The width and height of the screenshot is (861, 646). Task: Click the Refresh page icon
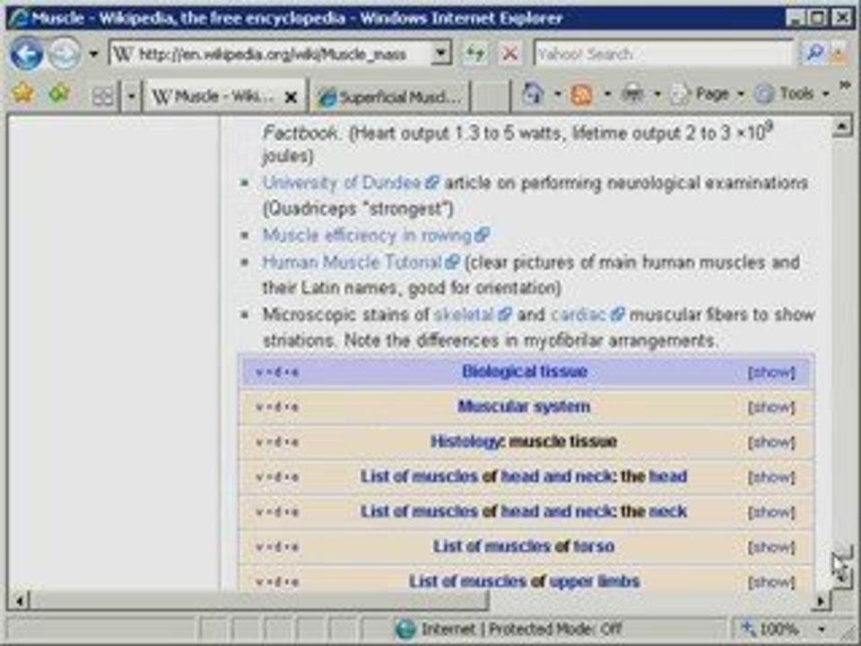(x=474, y=54)
